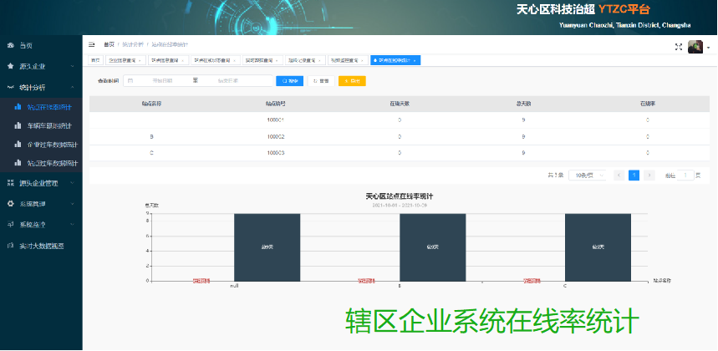Select 站点过车数据统计 in sidebar
The height and width of the screenshot is (351, 718).
52,163
